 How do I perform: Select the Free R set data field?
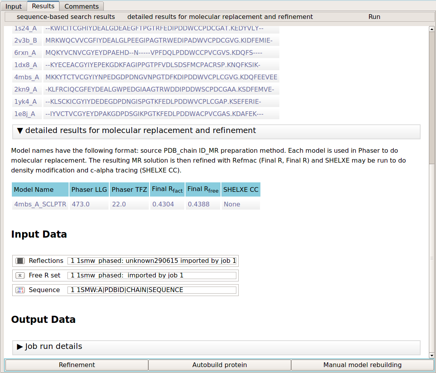click(152, 276)
